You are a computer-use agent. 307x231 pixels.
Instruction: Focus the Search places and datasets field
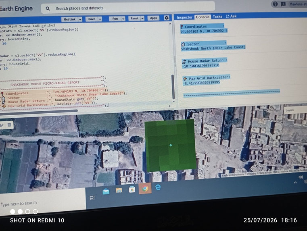click(127, 8)
